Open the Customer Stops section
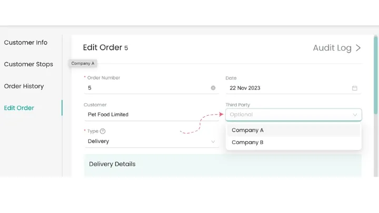 pyautogui.click(x=28, y=64)
